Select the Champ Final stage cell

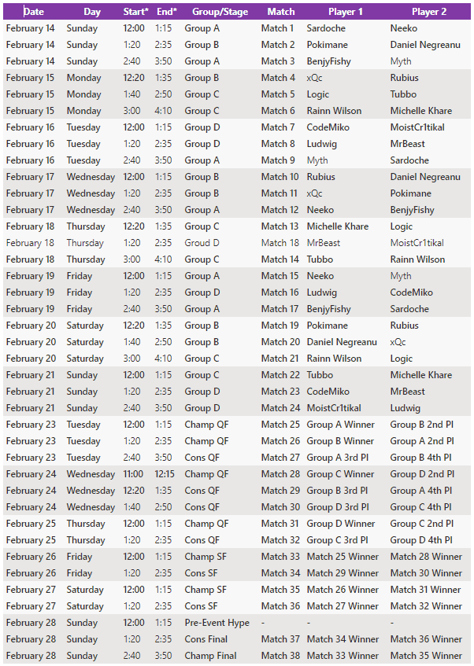[x=210, y=656]
